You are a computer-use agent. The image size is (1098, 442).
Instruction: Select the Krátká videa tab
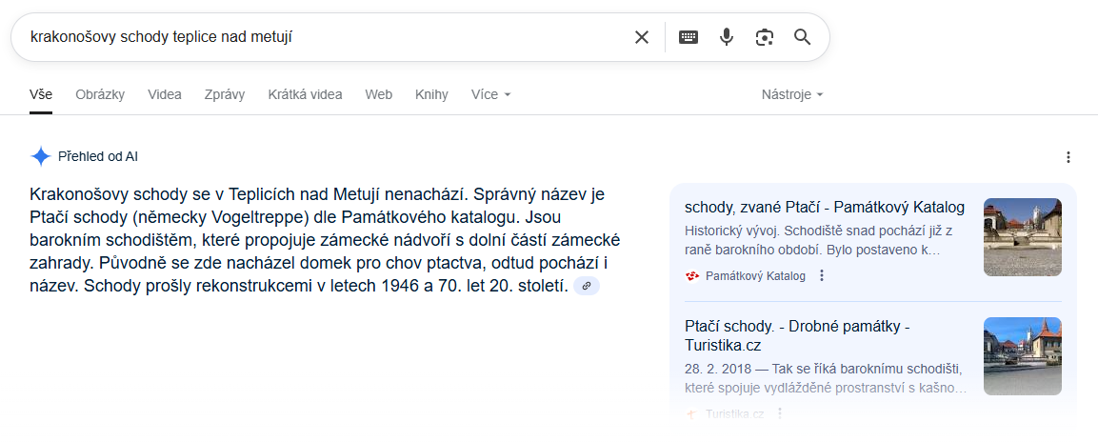pos(306,94)
